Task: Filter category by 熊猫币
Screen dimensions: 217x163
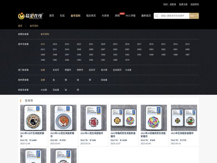Action: coord(68,70)
